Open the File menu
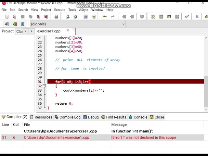Viewport: 208px width, 156px height. point(4,10)
